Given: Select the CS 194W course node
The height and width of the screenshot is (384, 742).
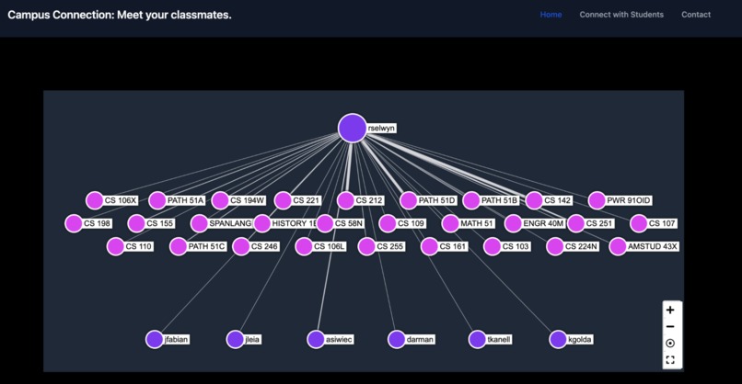Looking at the screenshot, I should click(x=220, y=200).
